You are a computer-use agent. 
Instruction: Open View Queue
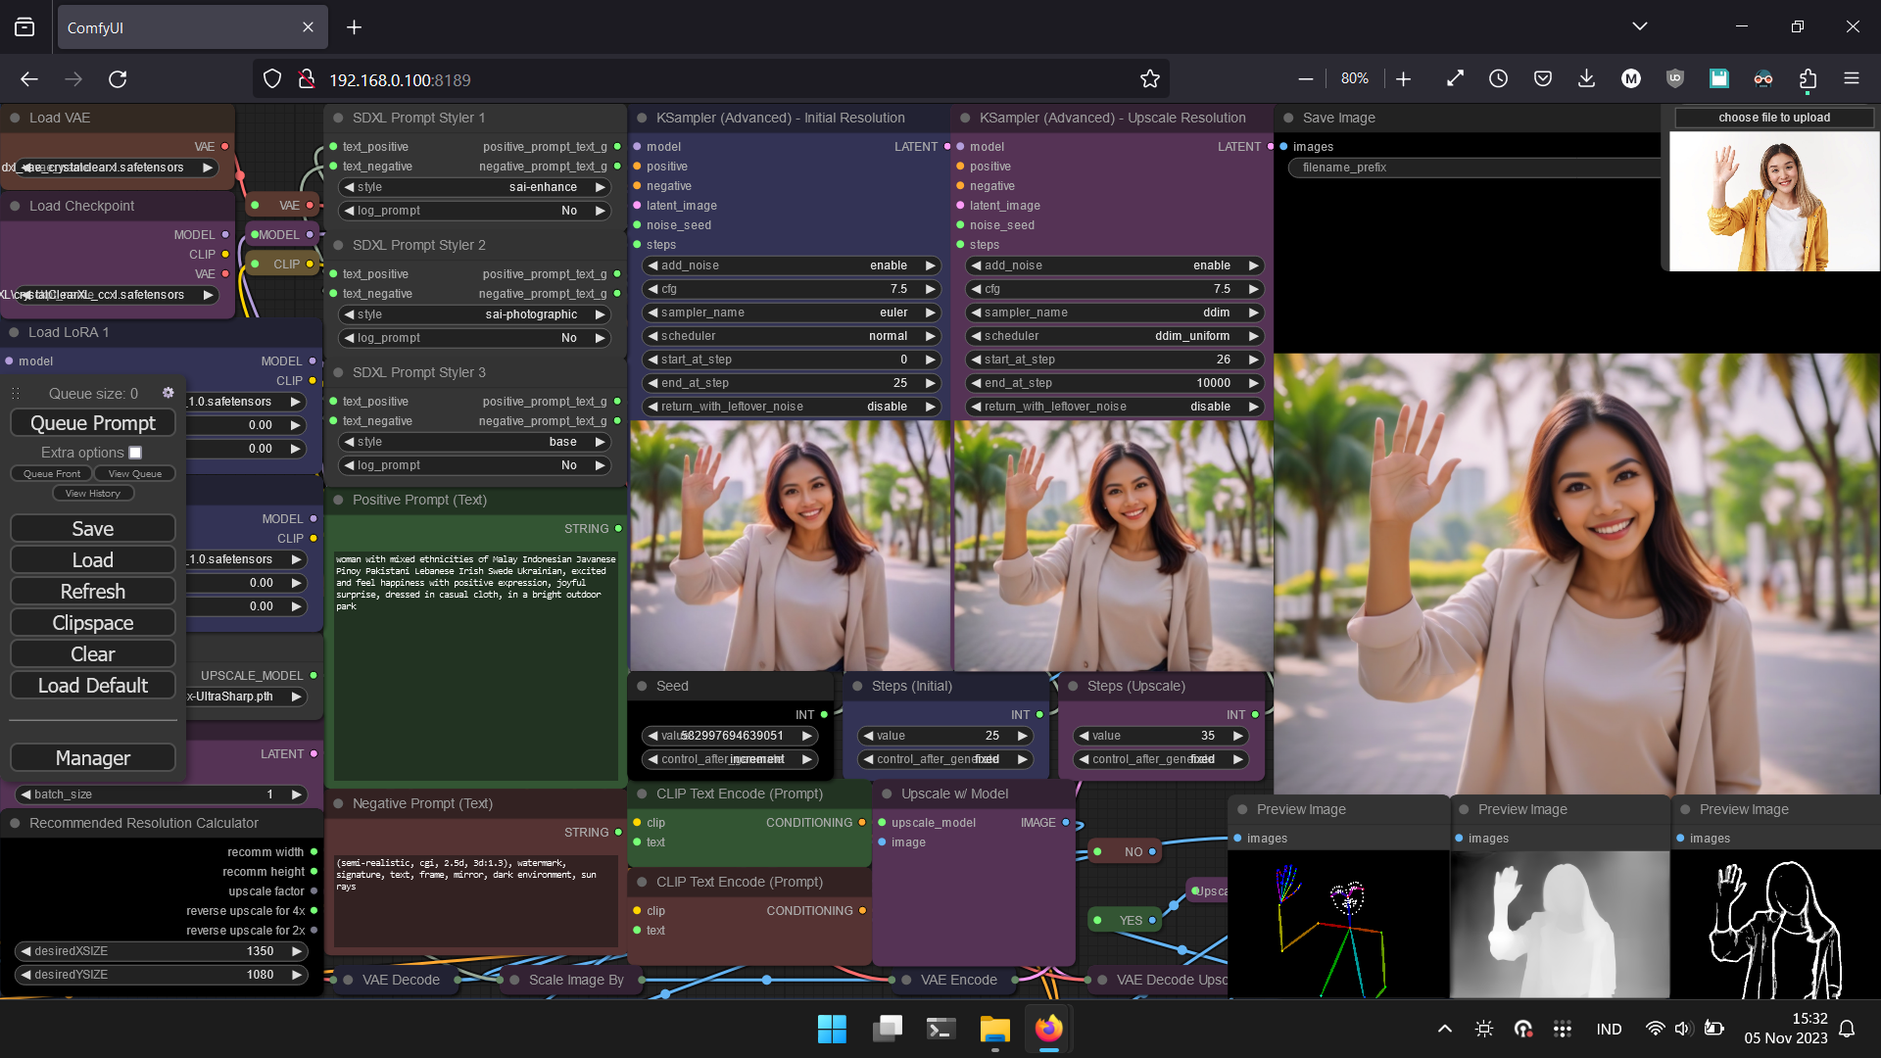(x=135, y=473)
